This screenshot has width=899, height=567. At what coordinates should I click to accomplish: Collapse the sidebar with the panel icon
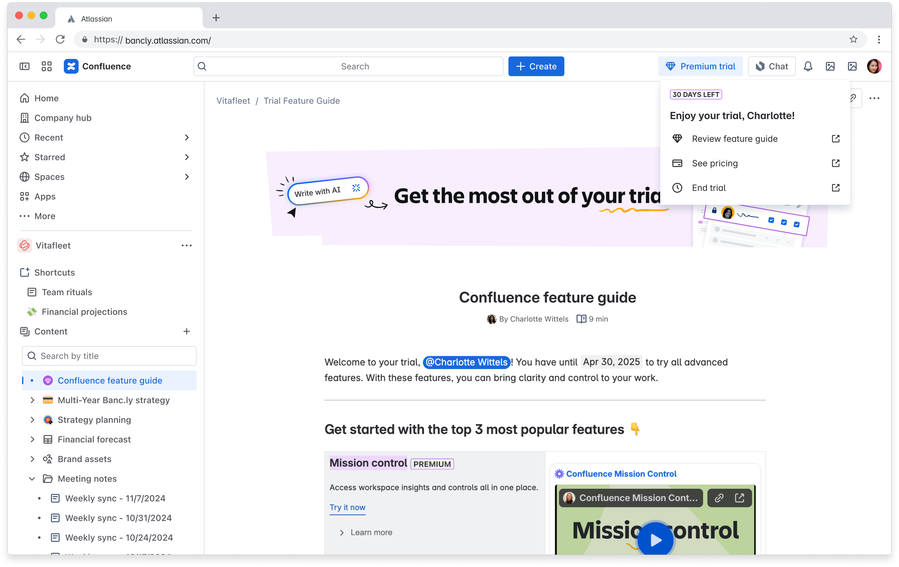click(x=24, y=66)
